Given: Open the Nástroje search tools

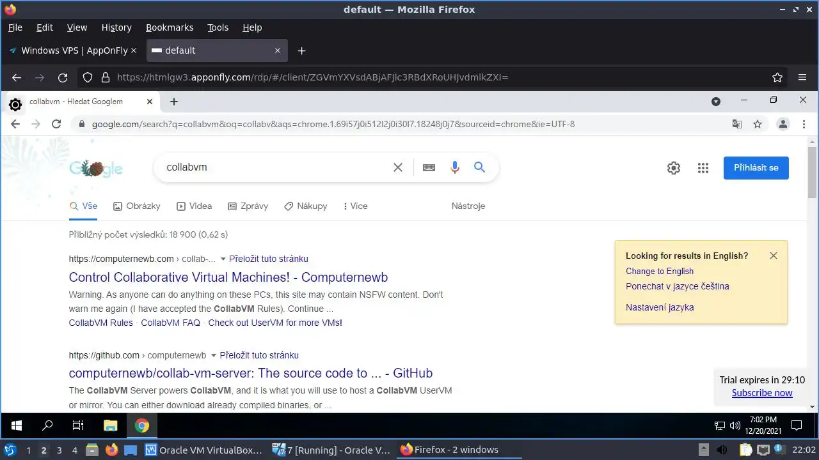Looking at the screenshot, I should point(468,206).
